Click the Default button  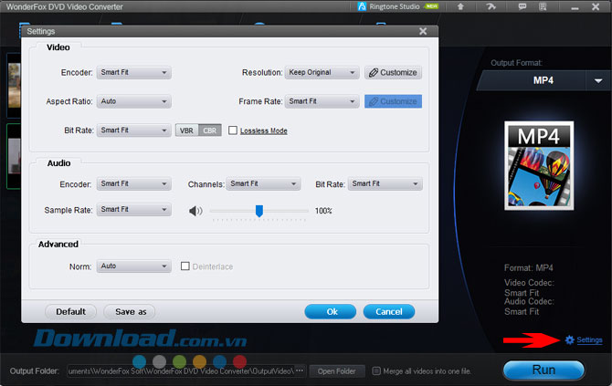point(70,311)
